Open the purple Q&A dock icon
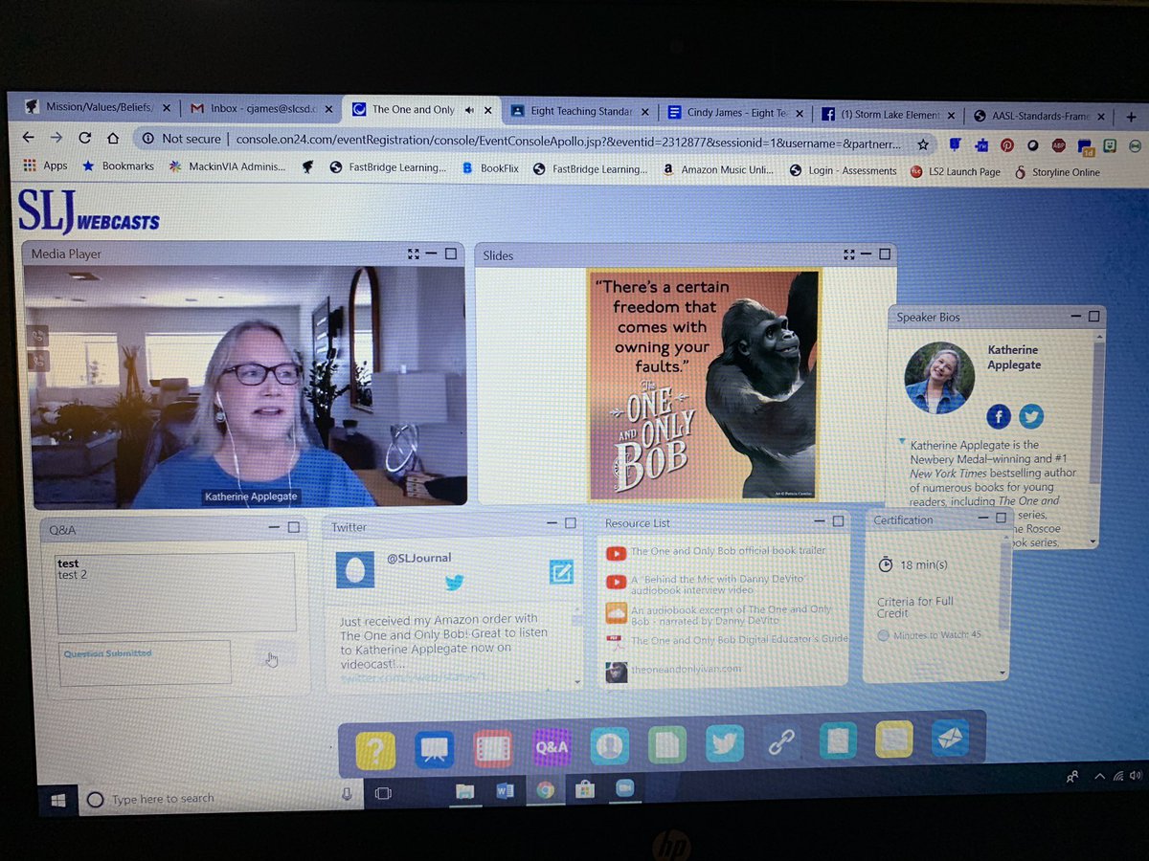This screenshot has height=861, width=1149. pos(551,747)
